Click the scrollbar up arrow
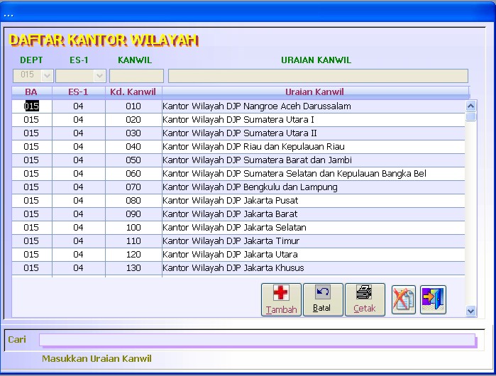This screenshot has width=496, height=376. tap(470, 106)
